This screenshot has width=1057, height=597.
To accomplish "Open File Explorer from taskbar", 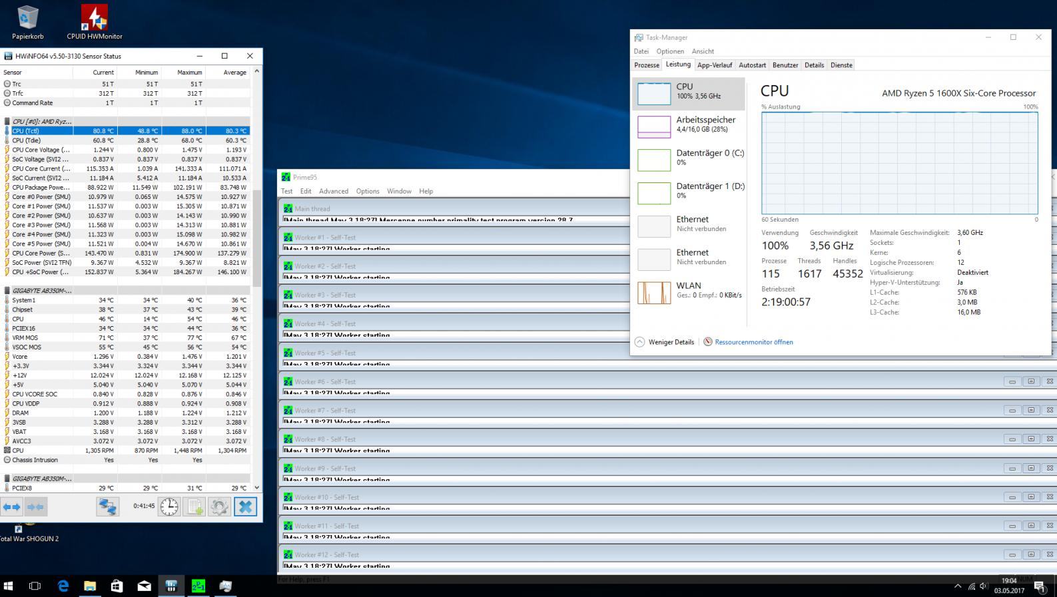I will 90,586.
